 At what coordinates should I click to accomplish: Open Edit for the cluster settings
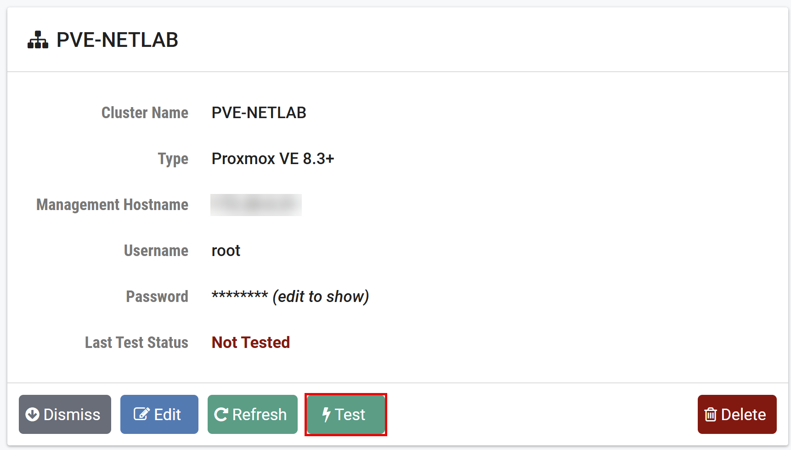[x=159, y=414]
